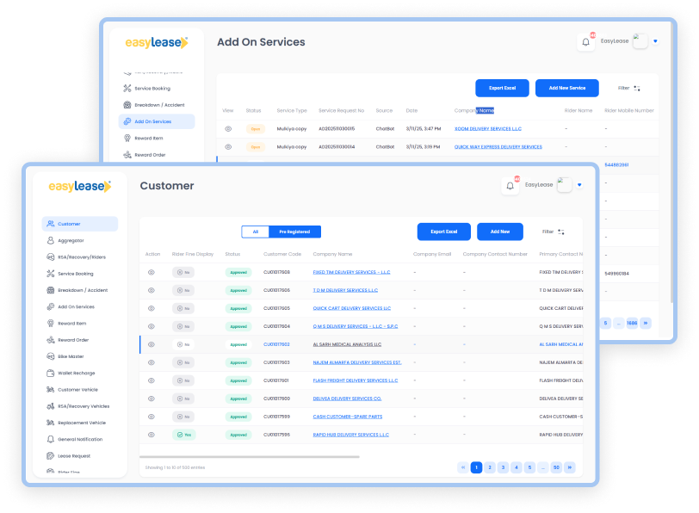The height and width of the screenshot is (513, 699).
Task: Open the Aggregator sidebar icon
Action: pyautogui.click(x=51, y=240)
